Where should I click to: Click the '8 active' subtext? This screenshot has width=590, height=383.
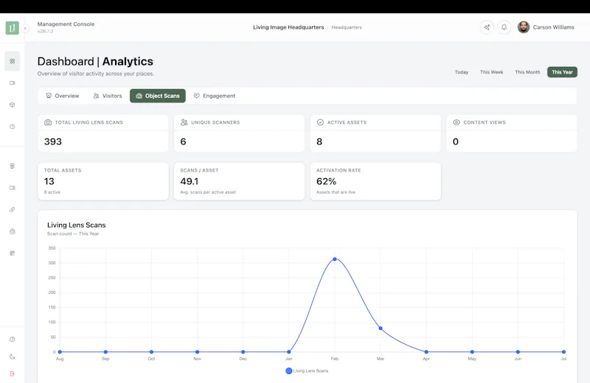click(x=52, y=192)
